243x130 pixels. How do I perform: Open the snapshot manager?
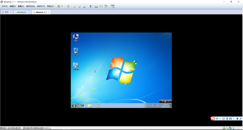pos(85,6)
